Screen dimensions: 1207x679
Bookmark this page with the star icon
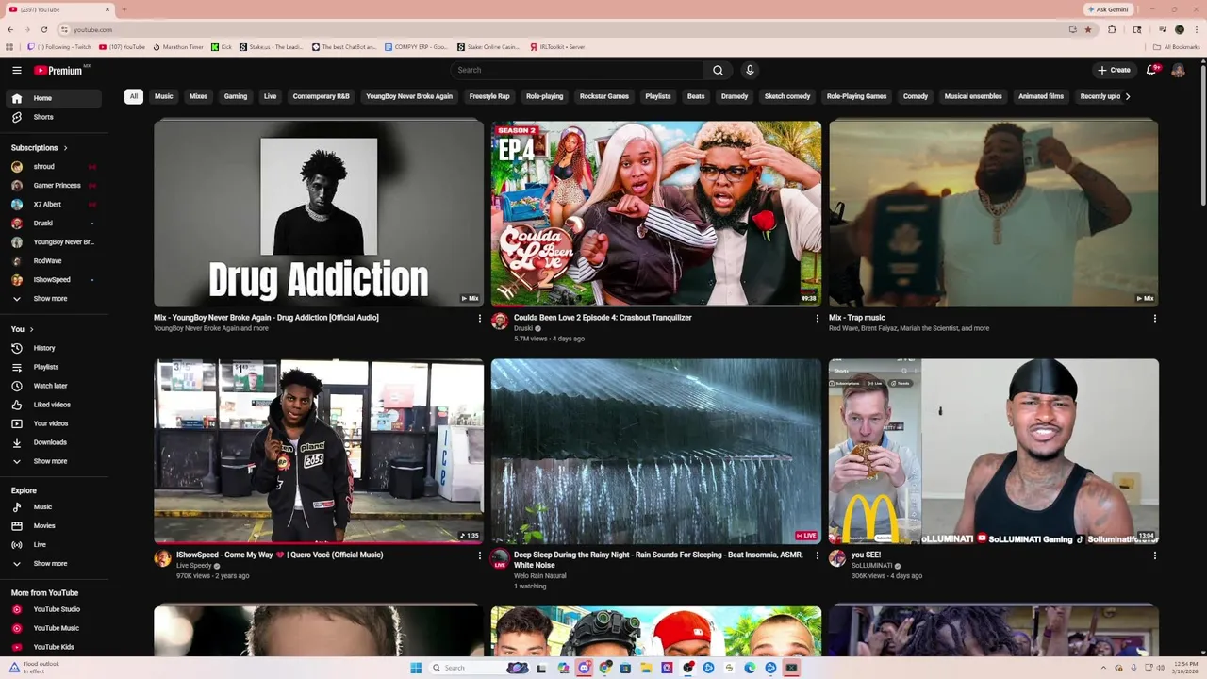[1088, 29]
